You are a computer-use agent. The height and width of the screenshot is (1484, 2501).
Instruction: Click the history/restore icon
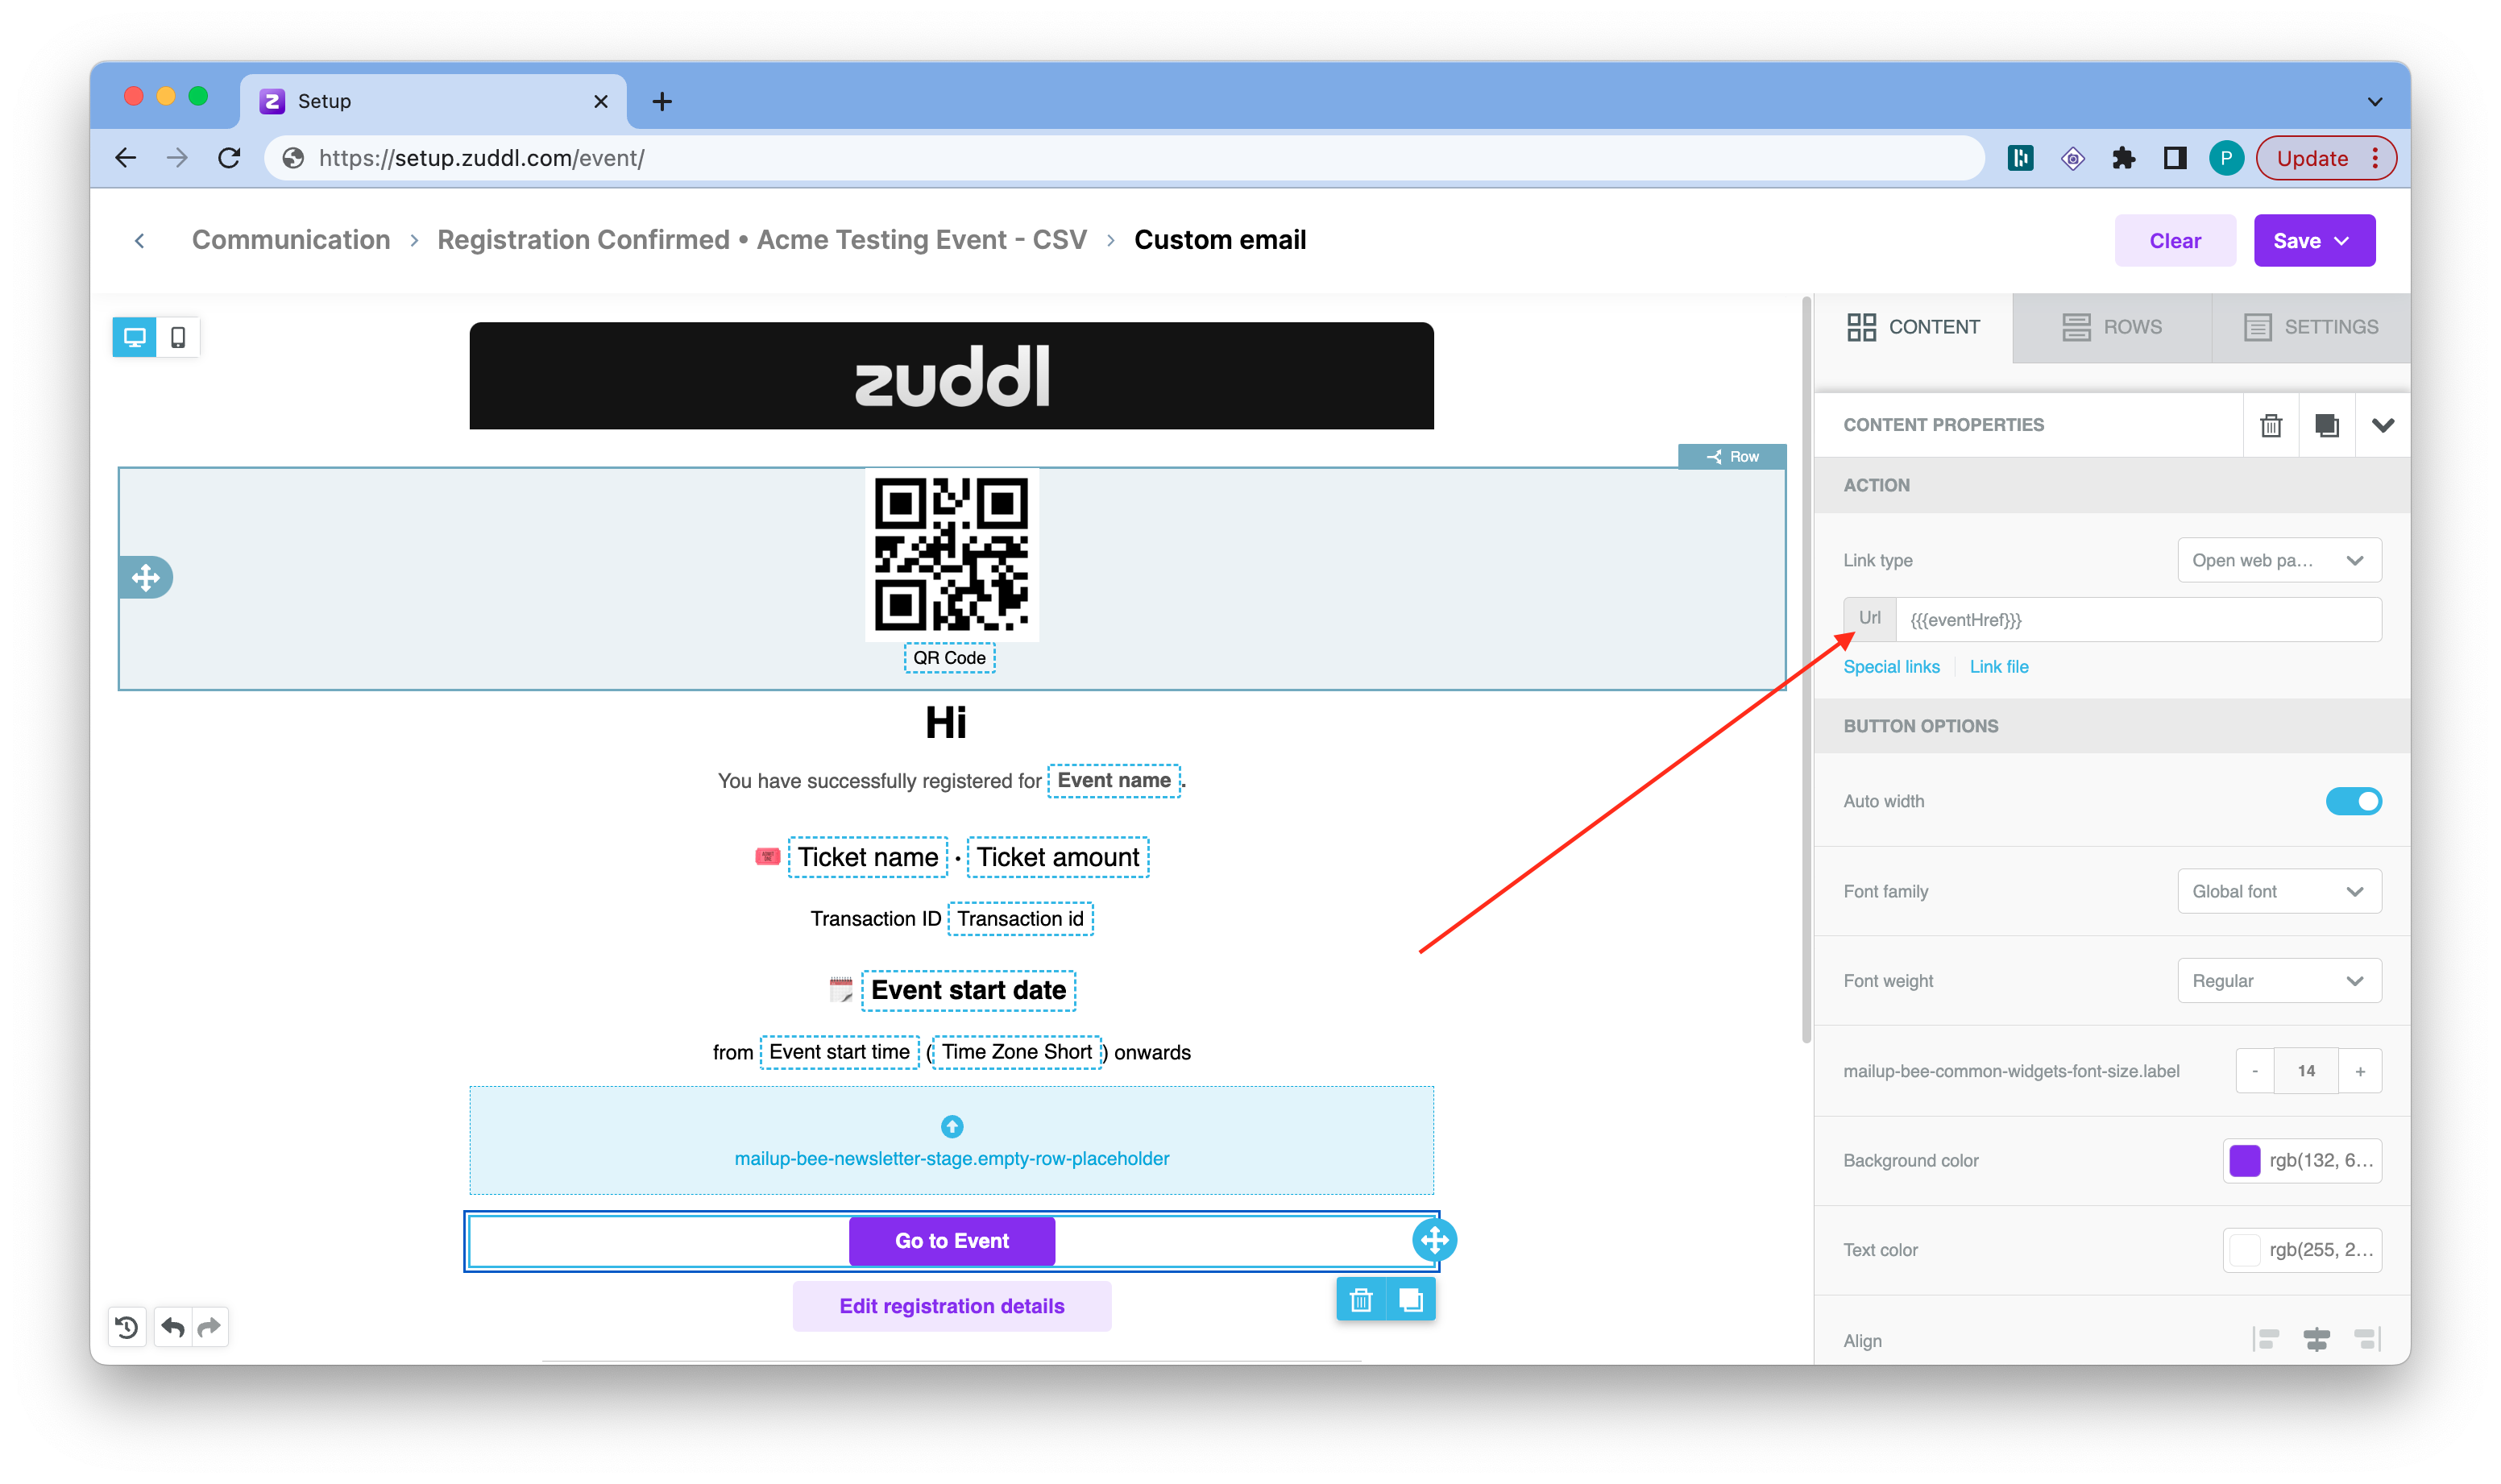(127, 1329)
